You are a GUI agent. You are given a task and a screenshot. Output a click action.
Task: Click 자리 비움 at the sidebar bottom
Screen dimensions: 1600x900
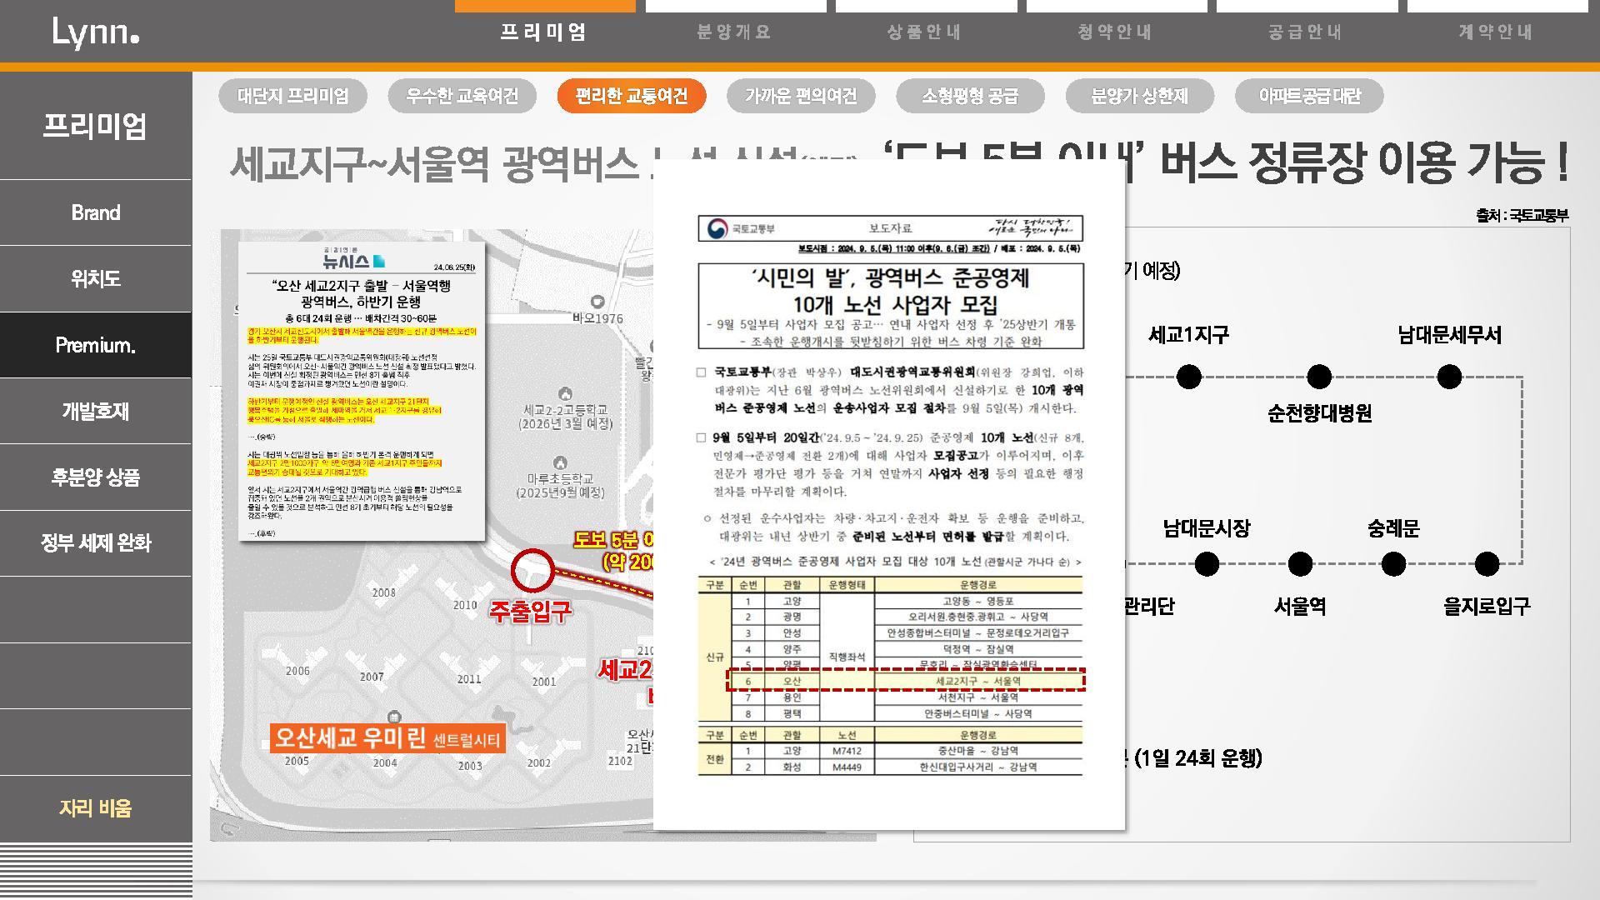96,807
